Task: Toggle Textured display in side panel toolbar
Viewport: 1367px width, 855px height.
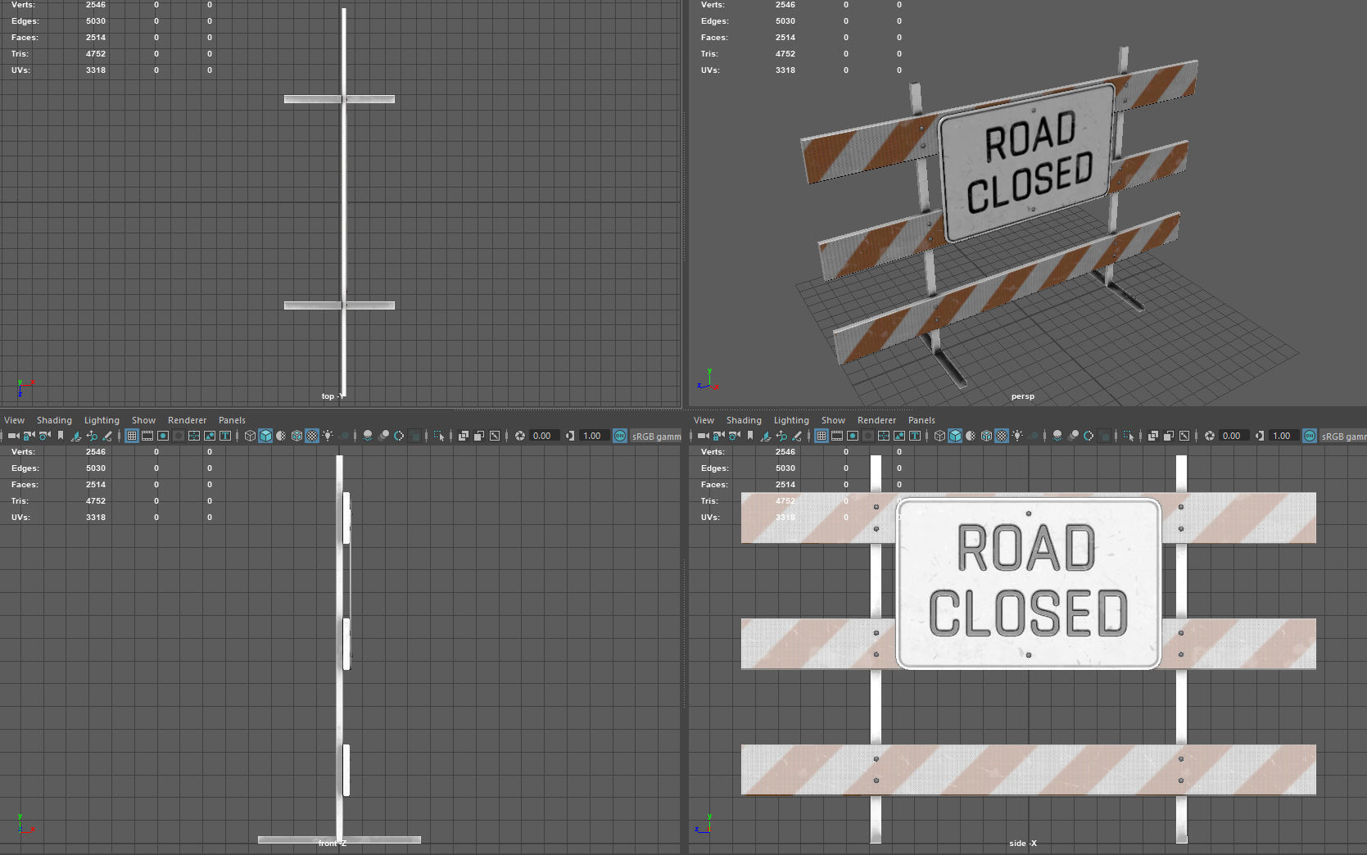Action: (1002, 436)
